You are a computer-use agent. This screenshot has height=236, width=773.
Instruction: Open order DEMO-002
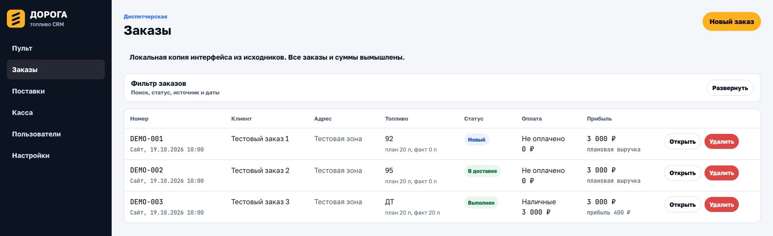click(x=682, y=173)
